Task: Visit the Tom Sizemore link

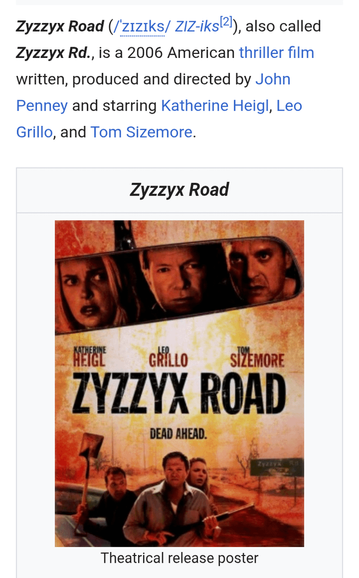Action: [x=141, y=132]
